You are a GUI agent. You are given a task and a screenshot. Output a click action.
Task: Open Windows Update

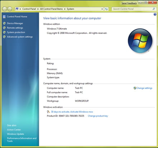pos(15,134)
